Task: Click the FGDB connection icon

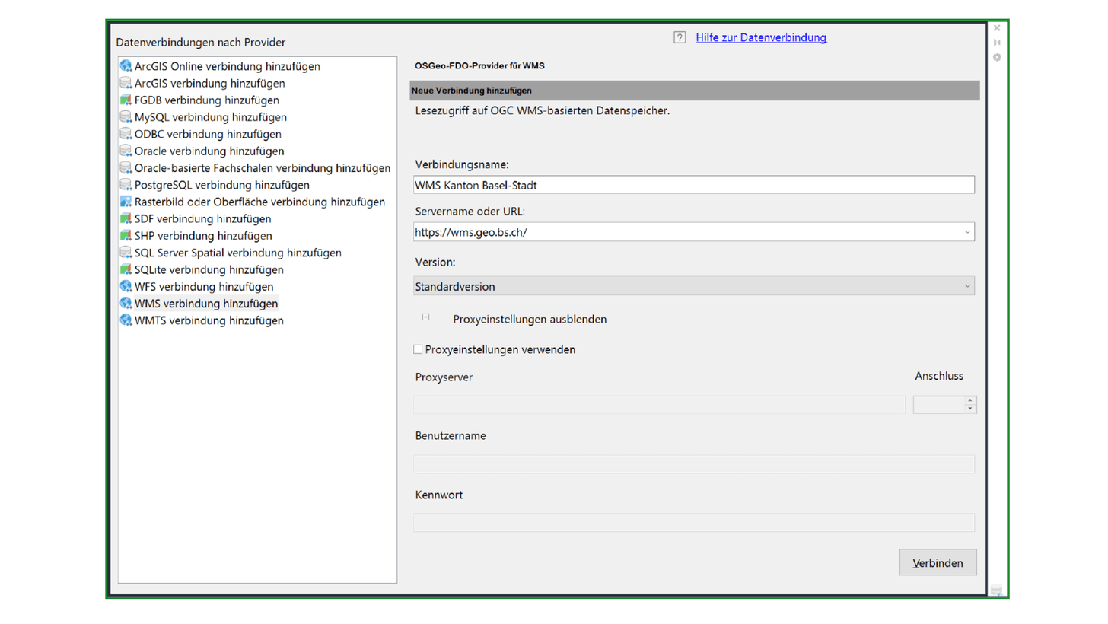Action: 126,100
